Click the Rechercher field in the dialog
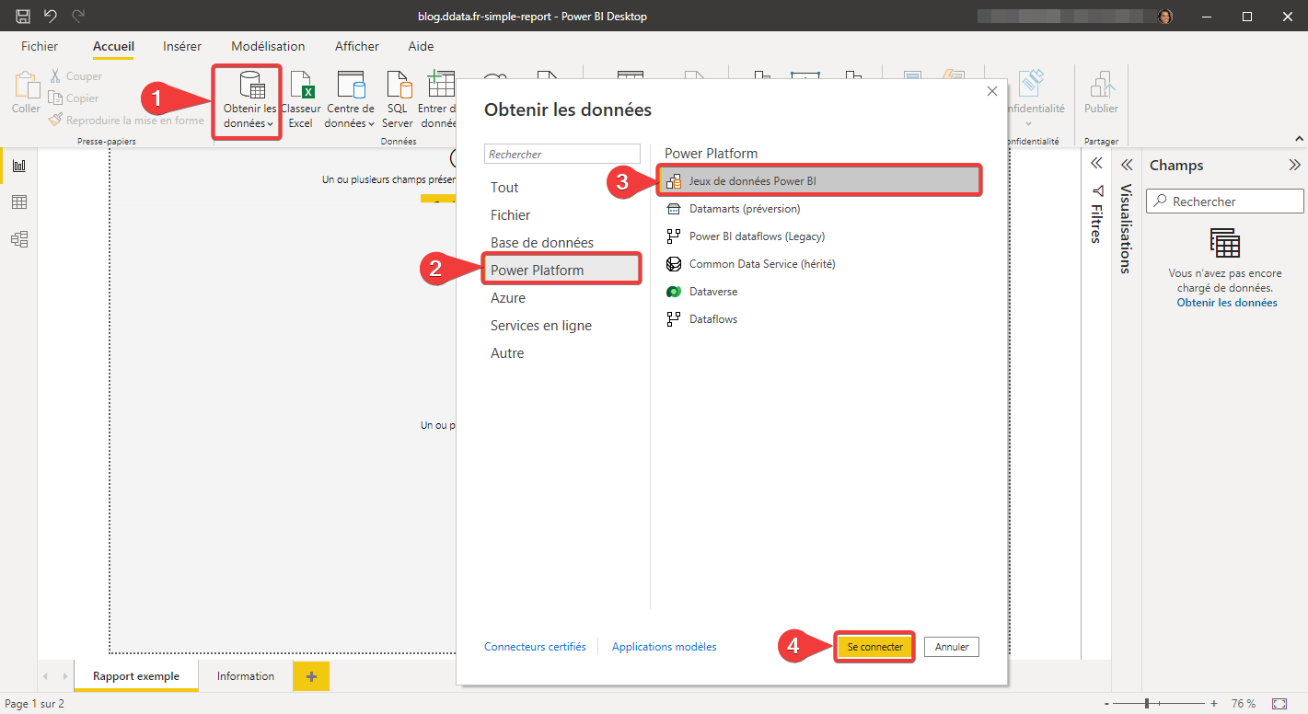 click(562, 154)
